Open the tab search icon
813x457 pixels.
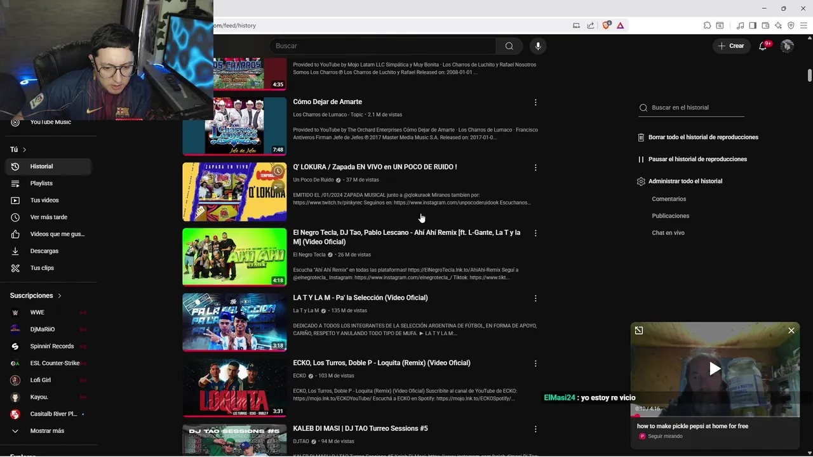point(720,25)
